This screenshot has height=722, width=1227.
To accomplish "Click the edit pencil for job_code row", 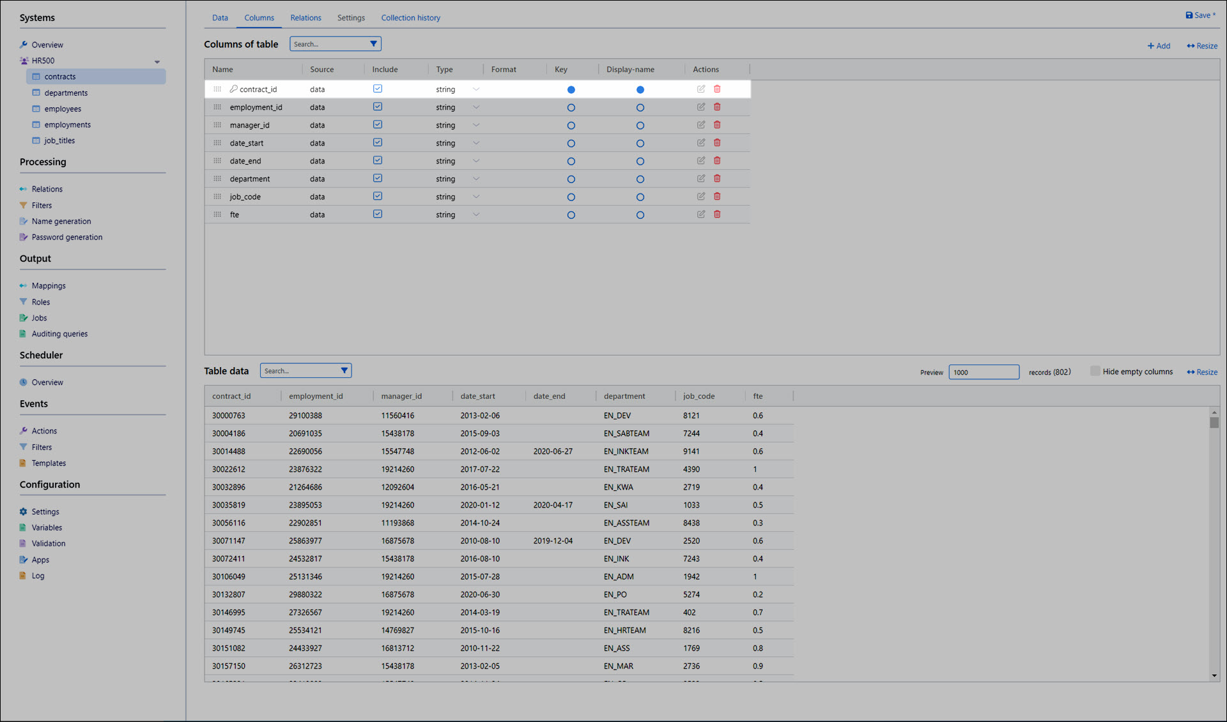I will click(x=701, y=197).
